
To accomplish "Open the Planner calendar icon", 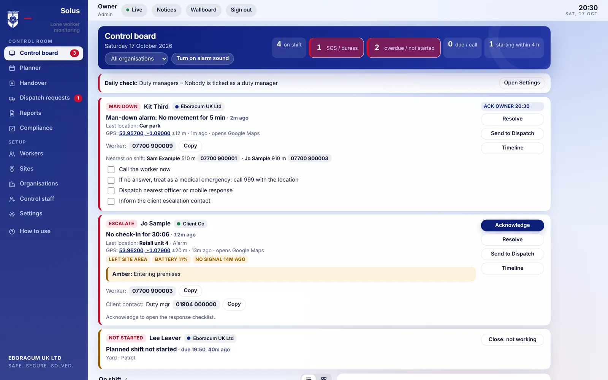I will tap(12, 68).
